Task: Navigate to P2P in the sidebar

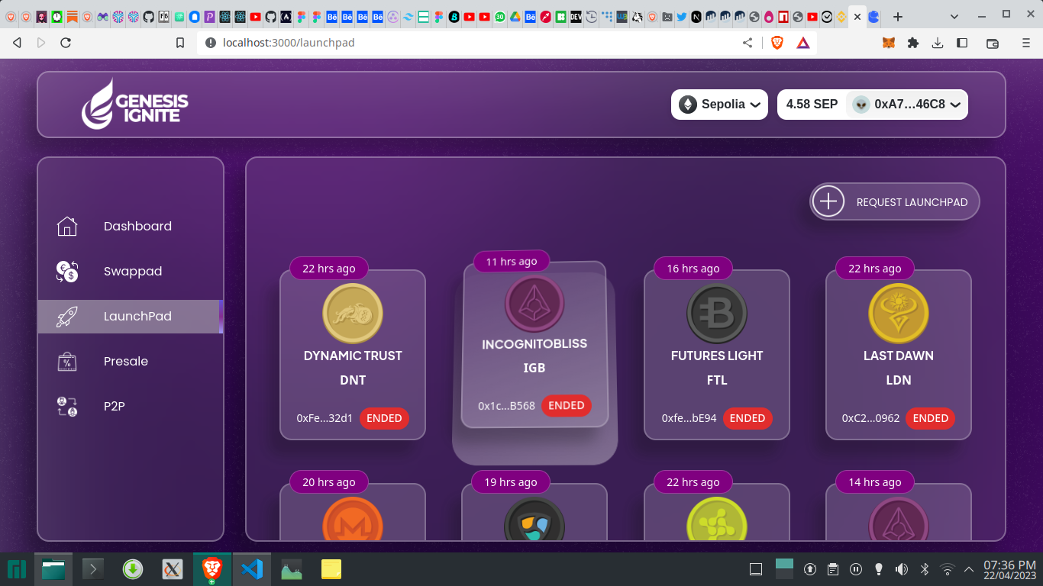Action: (x=131, y=406)
